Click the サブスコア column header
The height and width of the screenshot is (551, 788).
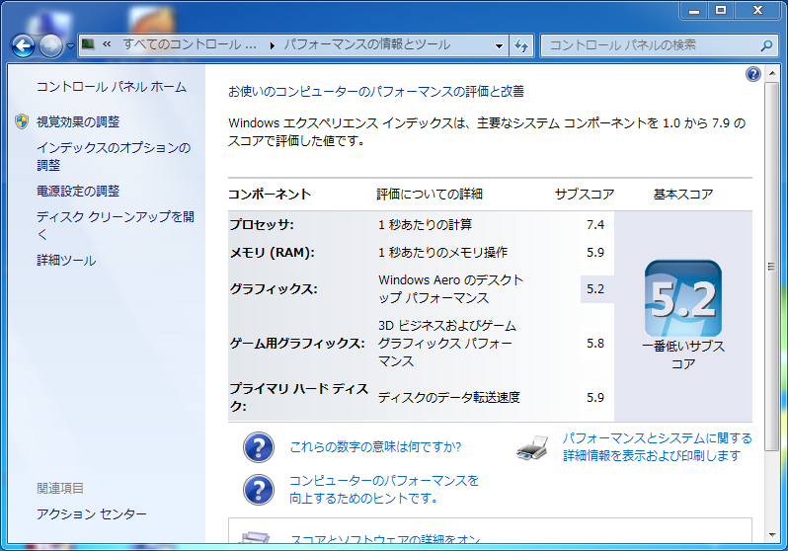(585, 195)
